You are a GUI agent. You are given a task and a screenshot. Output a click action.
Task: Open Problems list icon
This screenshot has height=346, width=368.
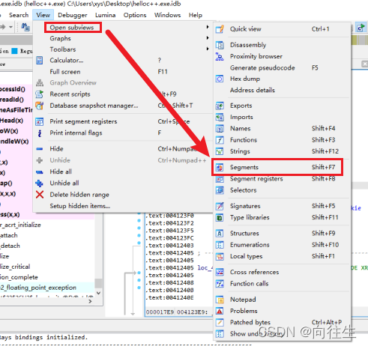click(x=220, y=311)
